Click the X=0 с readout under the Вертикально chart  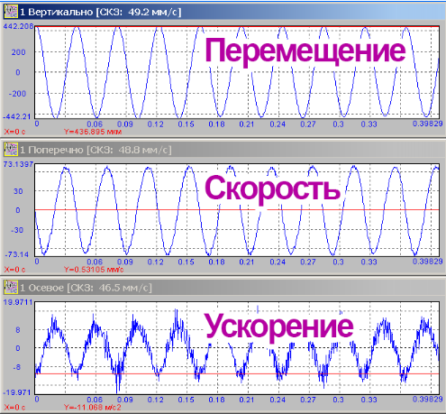click(14, 132)
